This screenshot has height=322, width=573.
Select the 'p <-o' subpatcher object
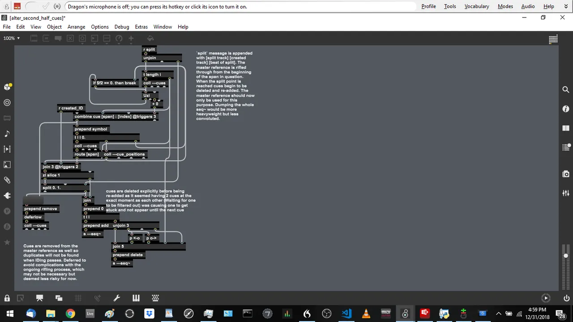[135, 238]
